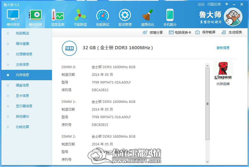Click DIMM 0 label
249x167 pixels.
click(69, 67)
